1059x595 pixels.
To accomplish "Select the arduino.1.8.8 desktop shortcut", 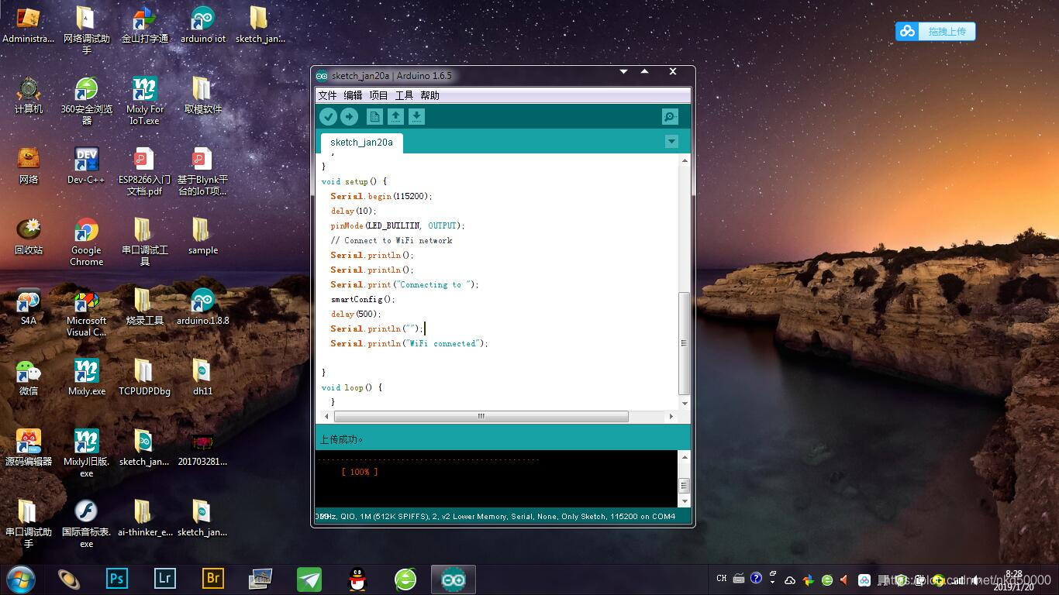I will point(202,308).
